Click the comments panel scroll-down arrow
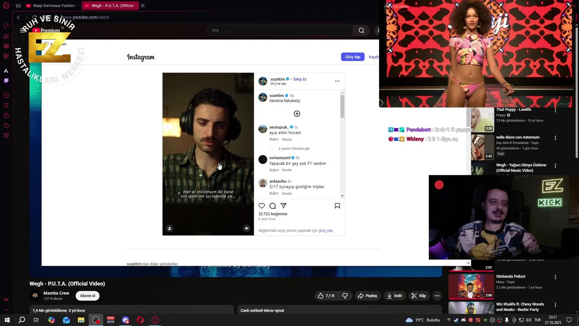The height and width of the screenshot is (326, 579). pos(342,196)
